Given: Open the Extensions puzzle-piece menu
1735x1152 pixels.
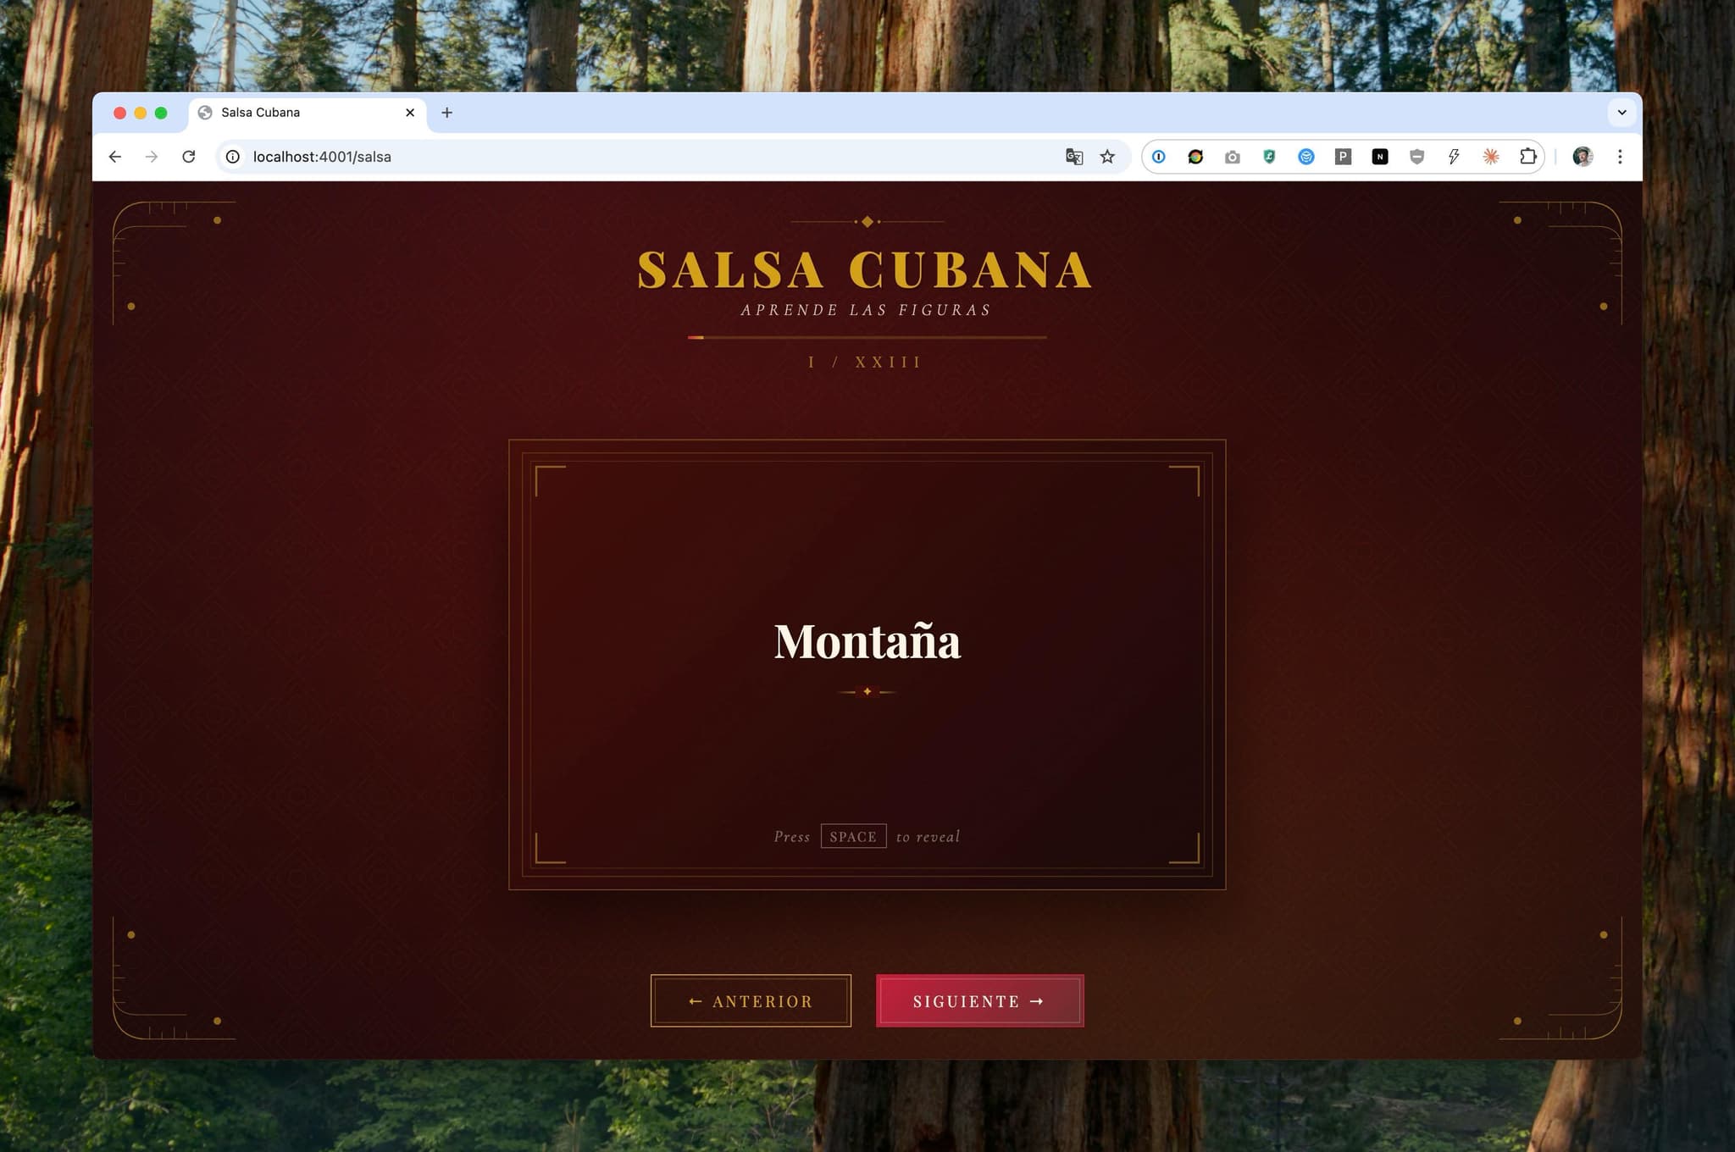Looking at the screenshot, I should pyautogui.click(x=1527, y=157).
